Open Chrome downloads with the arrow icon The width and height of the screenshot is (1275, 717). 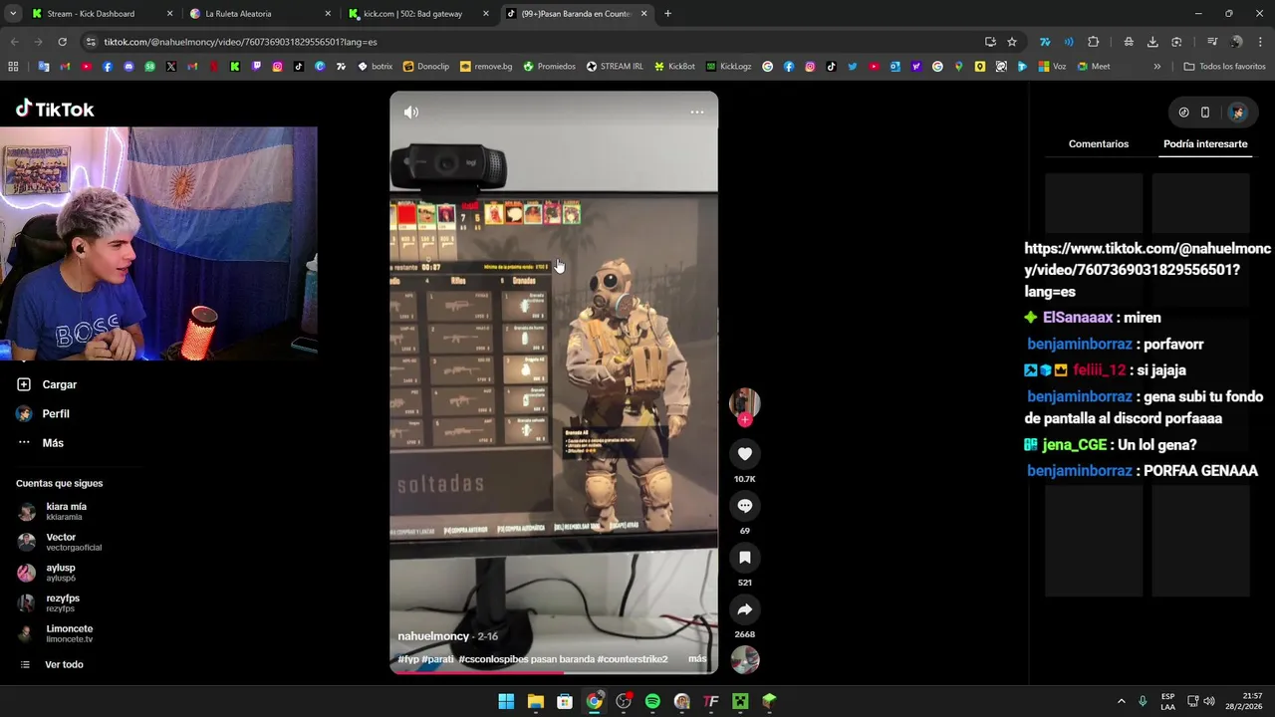point(1152,42)
